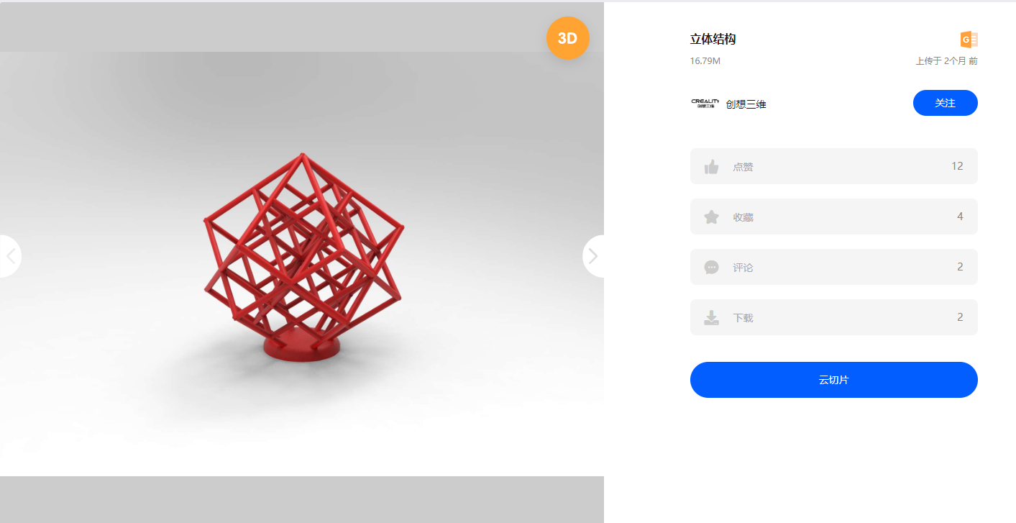Click the 立体结构 model title
This screenshot has height=523, width=1016.
tap(713, 40)
